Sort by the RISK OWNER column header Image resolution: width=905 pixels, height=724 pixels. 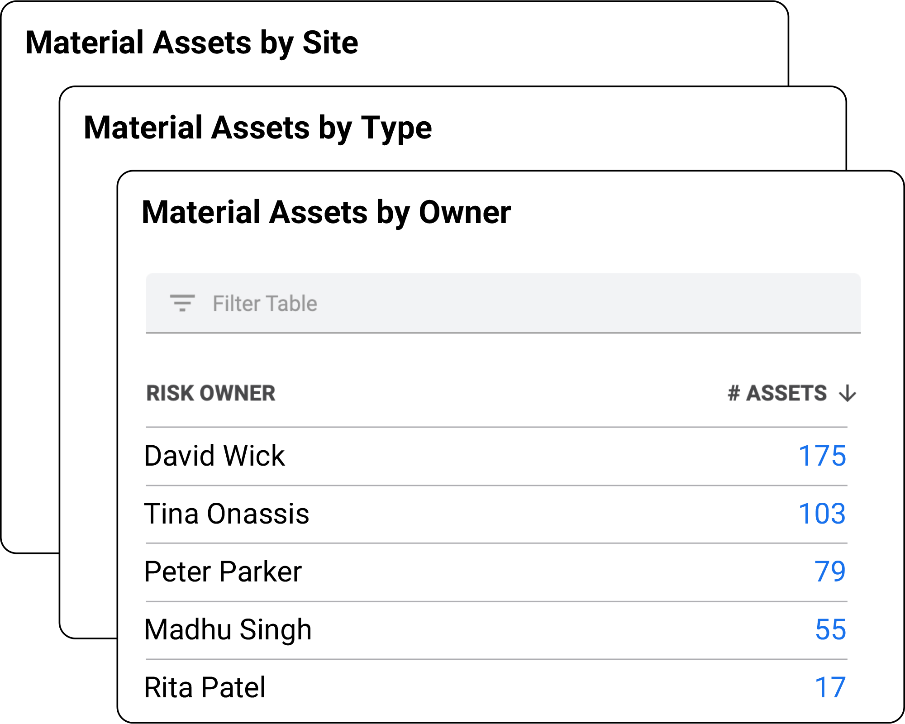211,393
